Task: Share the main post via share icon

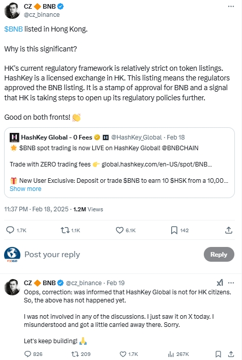Action: pos(228,230)
